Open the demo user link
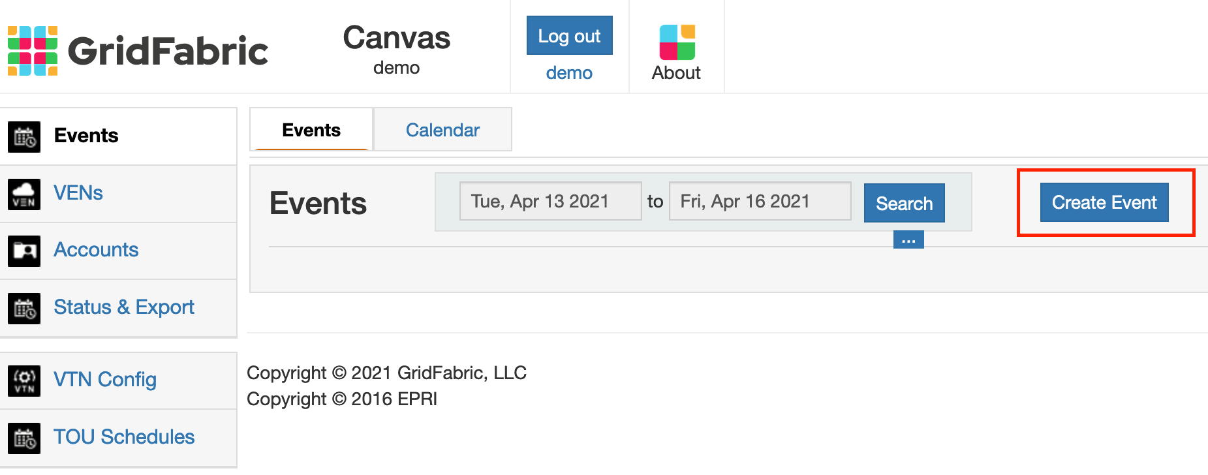Viewport: 1208px width, 475px height. click(x=569, y=73)
